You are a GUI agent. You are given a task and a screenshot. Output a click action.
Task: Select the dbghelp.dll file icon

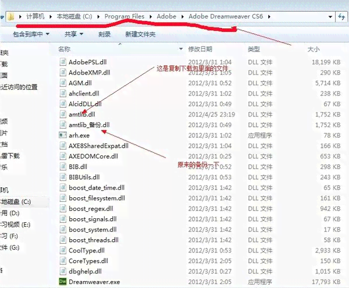[63, 271]
